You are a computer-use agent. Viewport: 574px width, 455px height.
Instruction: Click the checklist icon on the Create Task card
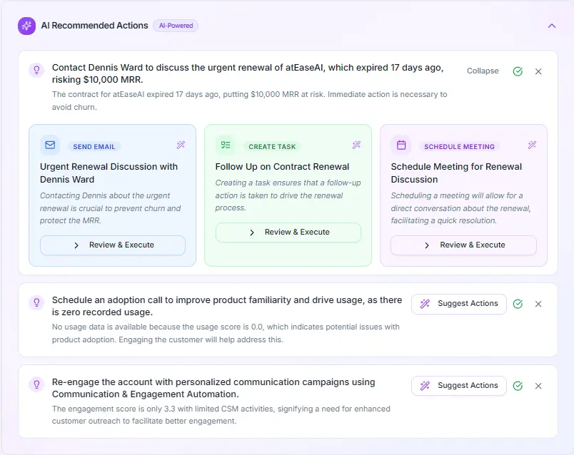point(226,145)
